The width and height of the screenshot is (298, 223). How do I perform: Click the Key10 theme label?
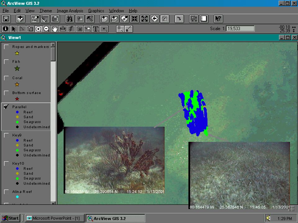click(x=18, y=163)
